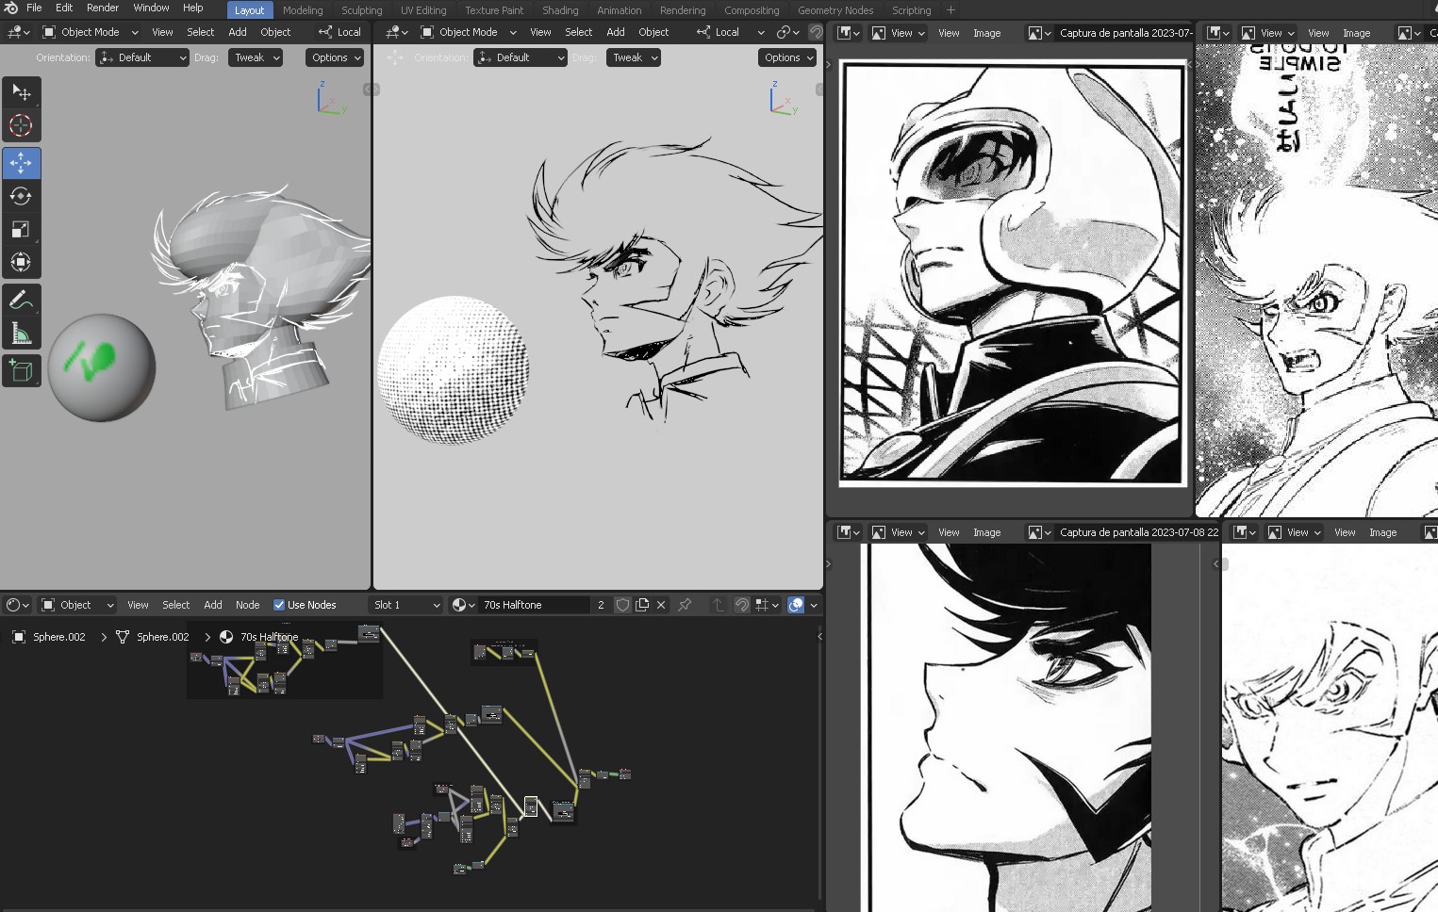Open Node menu in shader editor
The width and height of the screenshot is (1438, 912).
click(247, 605)
